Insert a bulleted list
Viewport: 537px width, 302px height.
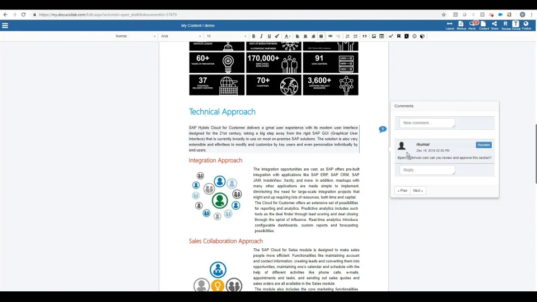coord(356,36)
